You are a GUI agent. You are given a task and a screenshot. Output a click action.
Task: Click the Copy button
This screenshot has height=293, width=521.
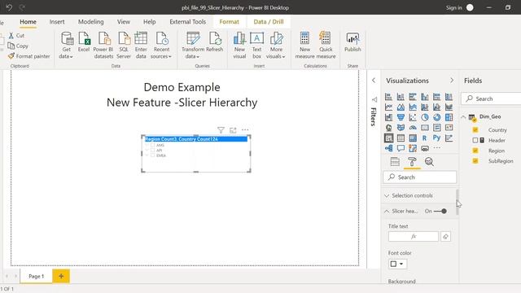18,46
